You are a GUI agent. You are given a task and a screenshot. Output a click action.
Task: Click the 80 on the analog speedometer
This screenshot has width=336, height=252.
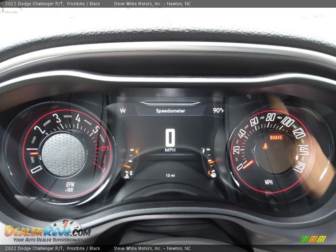coord(271,117)
